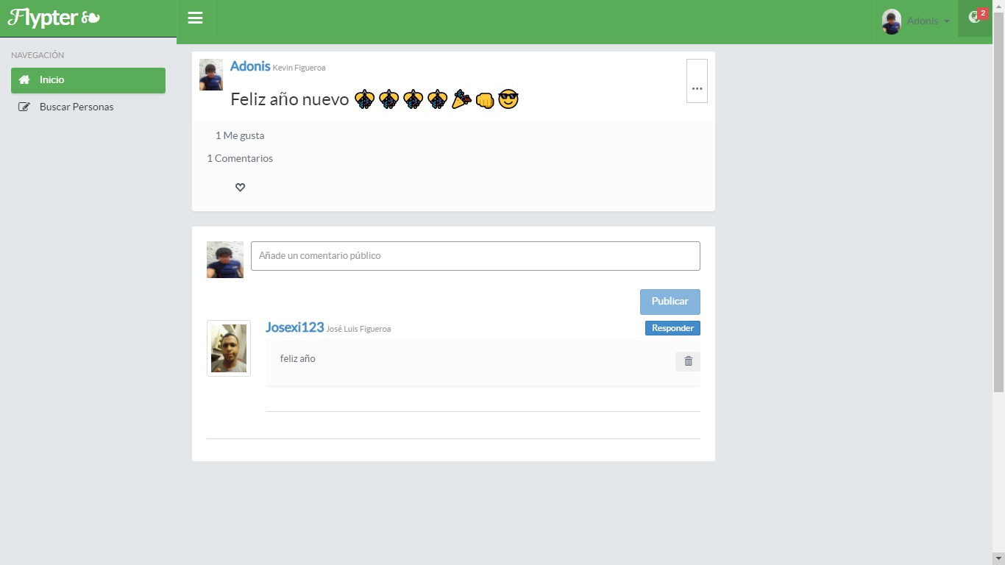Image resolution: width=1005 pixels, height=565 pixels.
Task: Like the post with heart icon
Action: 240,188
